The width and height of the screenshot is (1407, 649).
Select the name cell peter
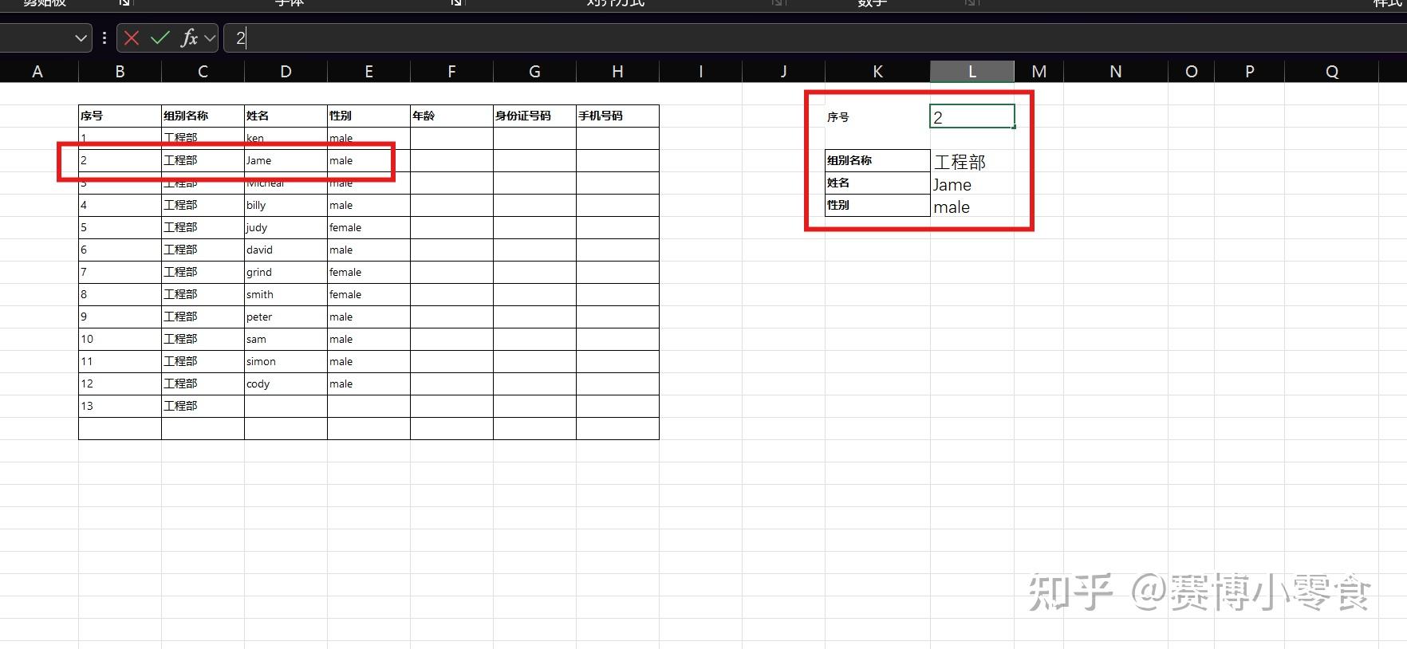click(286, 317)
